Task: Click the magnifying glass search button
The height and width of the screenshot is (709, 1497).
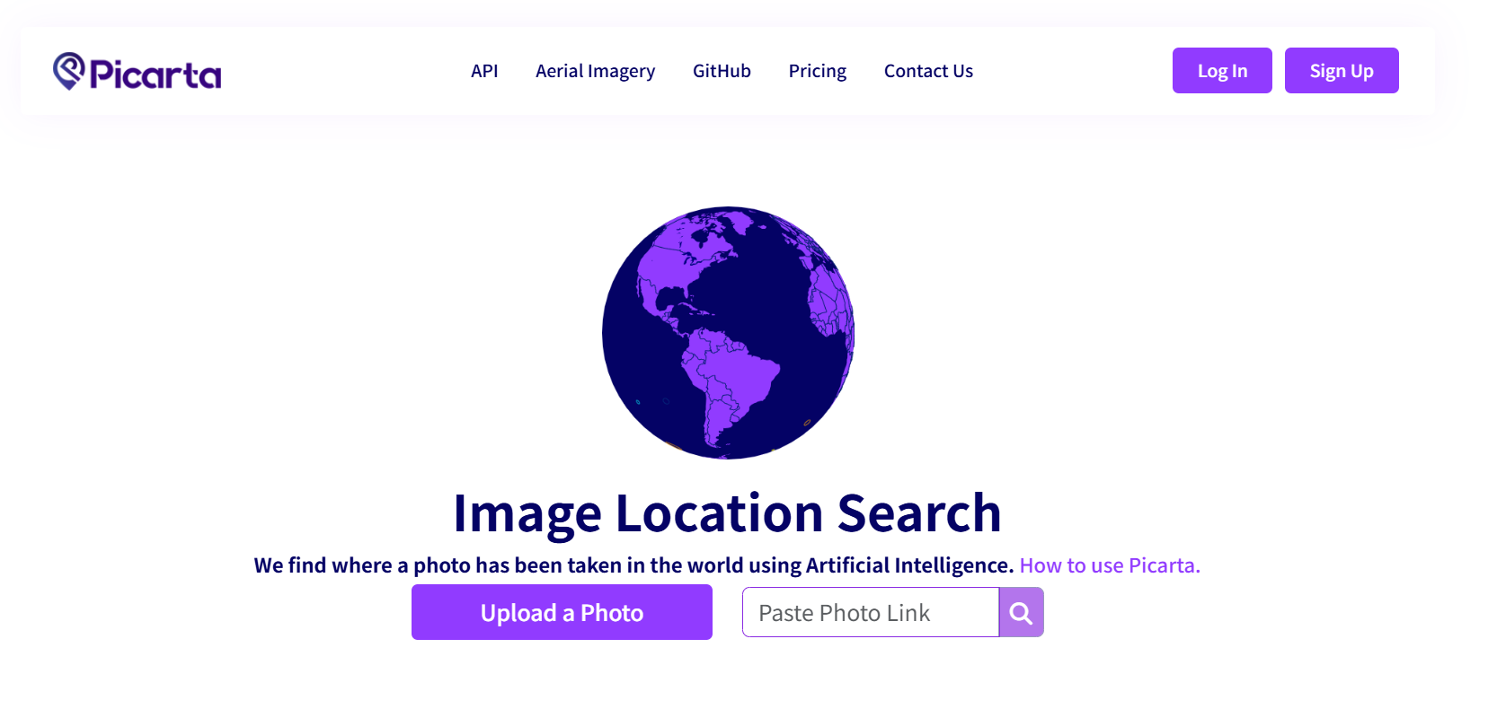Action: coord(1021,612)
